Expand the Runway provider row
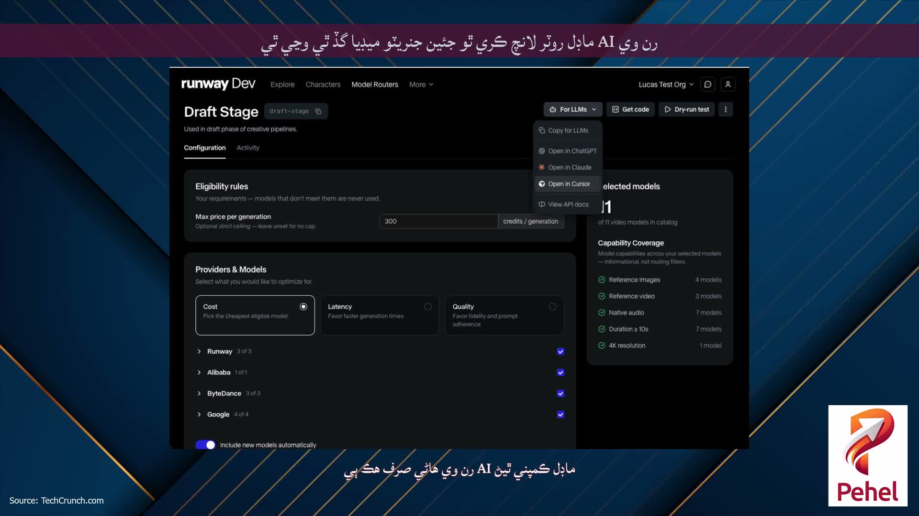The width and height of the screenshot is (919, 516). pyautogui.click(x=199, y=352)
